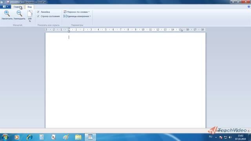Click the right indent marker near ruler 15
The width and height of the screenshot is (251, 141).
(182, 31)
